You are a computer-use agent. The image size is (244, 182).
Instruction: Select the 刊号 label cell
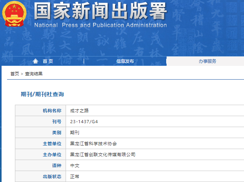40,122
